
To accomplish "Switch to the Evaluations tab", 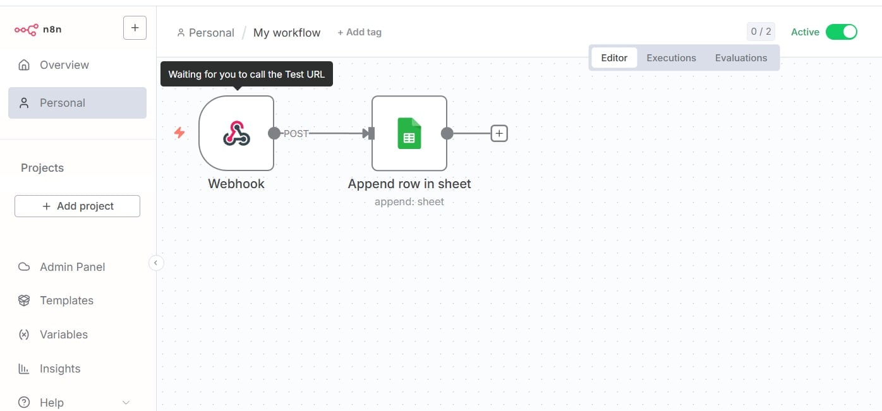I will tap(740, 58).
